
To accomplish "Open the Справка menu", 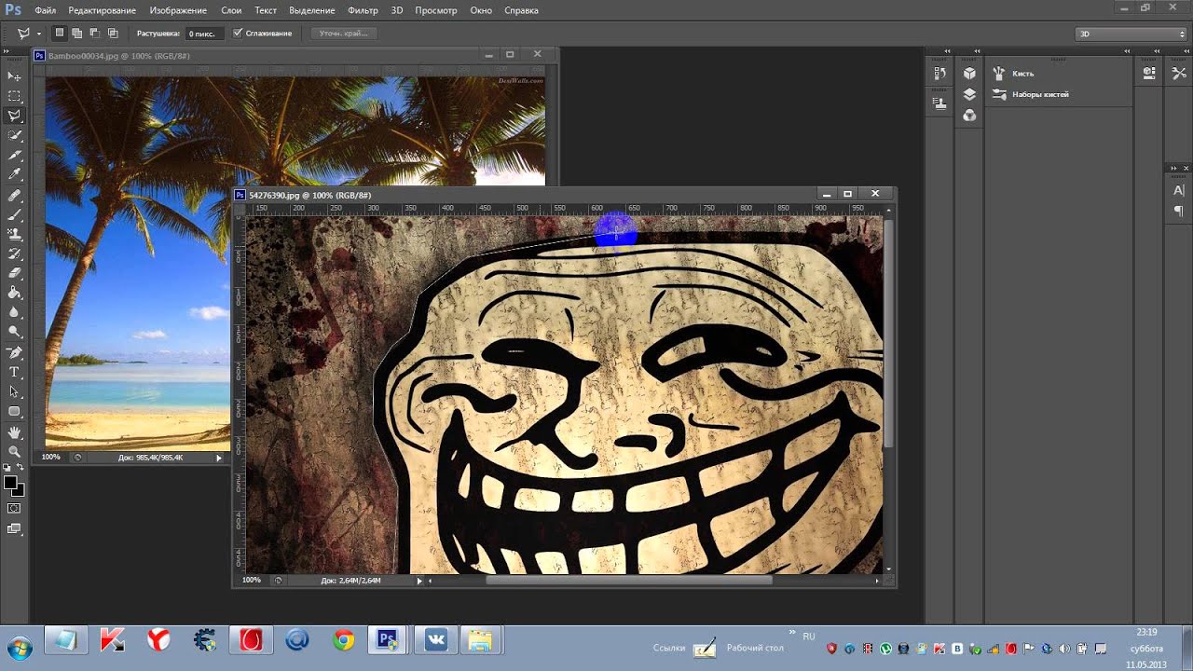I will [x=521, y=10].
